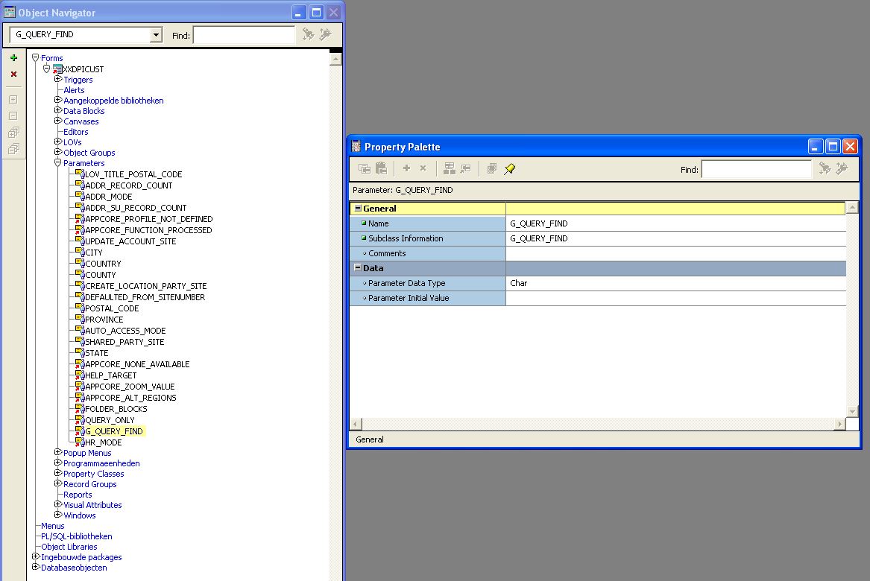The height and width of the screenshot is (581, 870).
Task: Click the Paste Properties icon in Property Palette
Action: tap(382, 169)
